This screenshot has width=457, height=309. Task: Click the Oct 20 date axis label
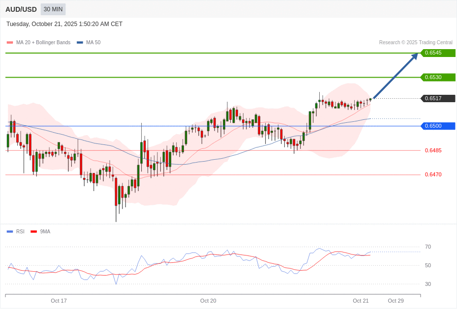(x=208, y=301)
